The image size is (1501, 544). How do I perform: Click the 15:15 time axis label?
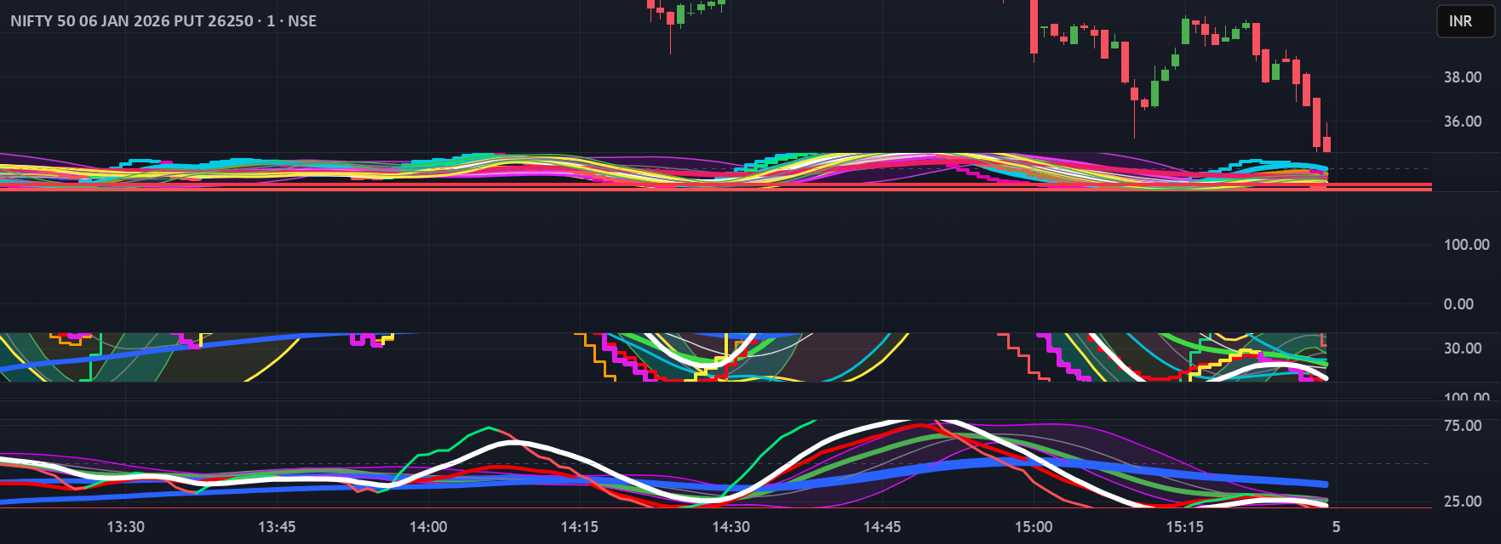[x=1185, y=527]
